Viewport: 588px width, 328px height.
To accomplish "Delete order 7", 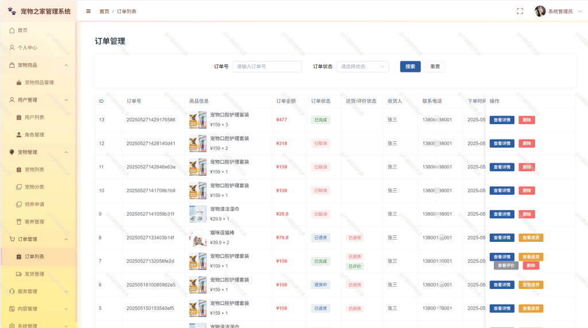I will tap(531, 265).
